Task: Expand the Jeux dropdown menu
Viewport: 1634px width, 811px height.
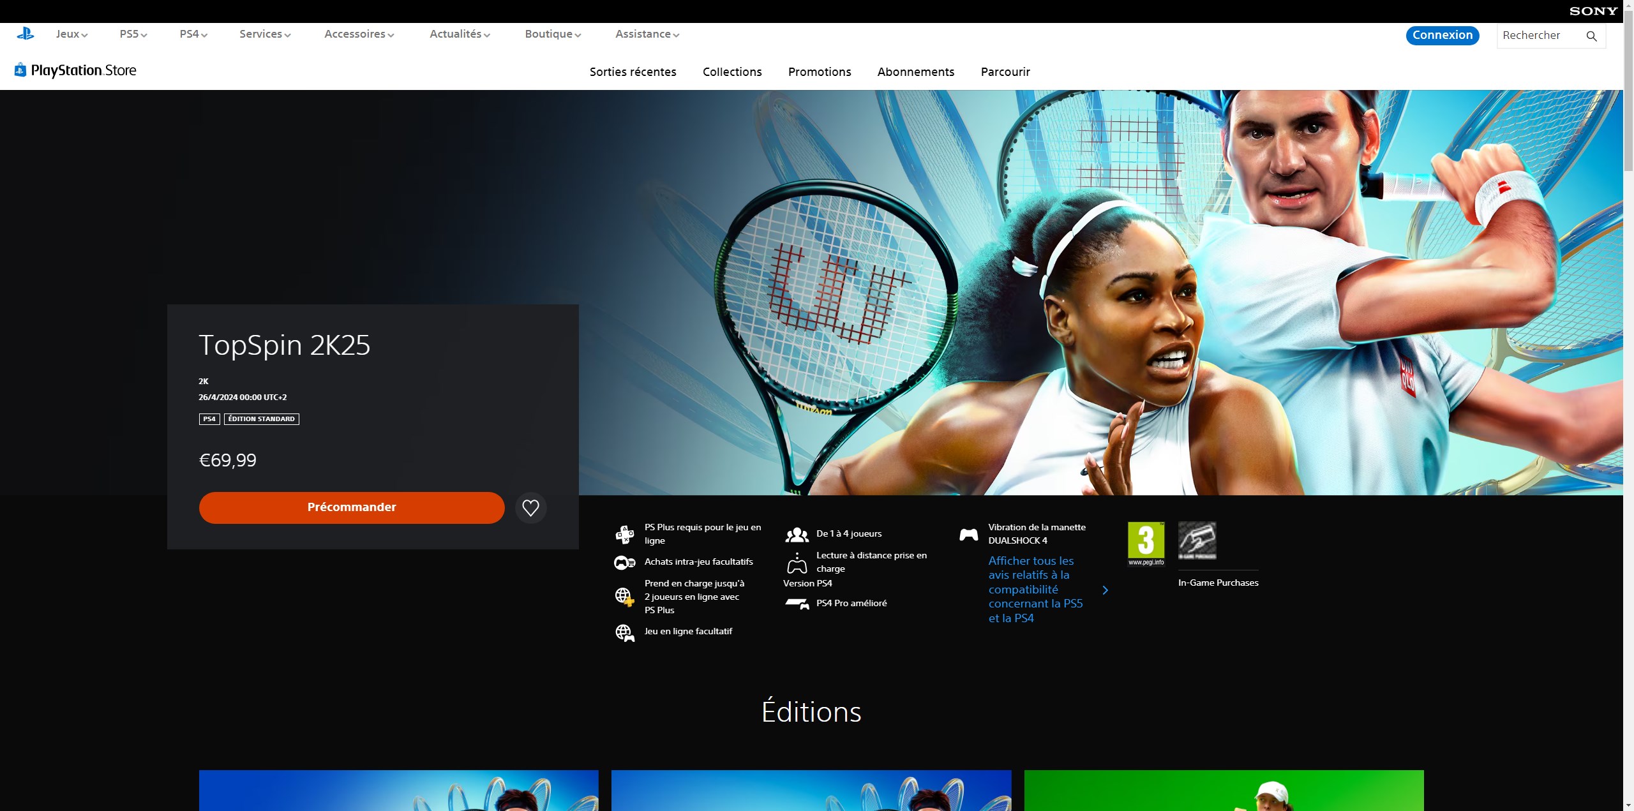Action: pos(71,34)
